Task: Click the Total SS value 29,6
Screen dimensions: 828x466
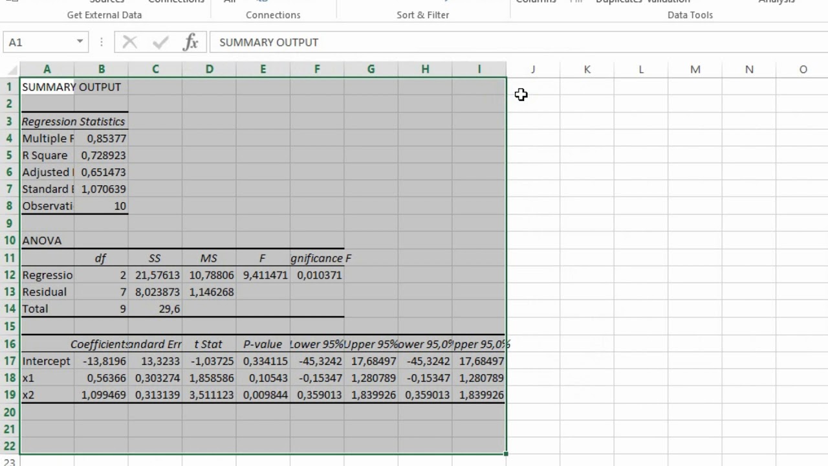Action: (x=155, y=309)
